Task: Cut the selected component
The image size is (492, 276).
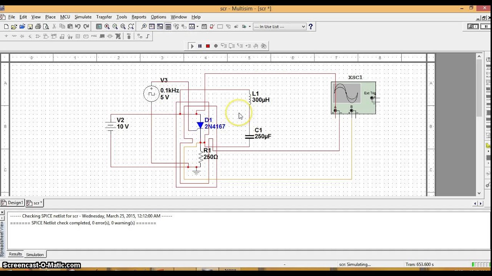Action: (54, 26)
